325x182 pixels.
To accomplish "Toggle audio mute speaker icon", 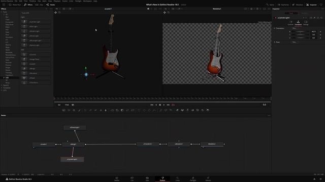I will tap(73, 105).
